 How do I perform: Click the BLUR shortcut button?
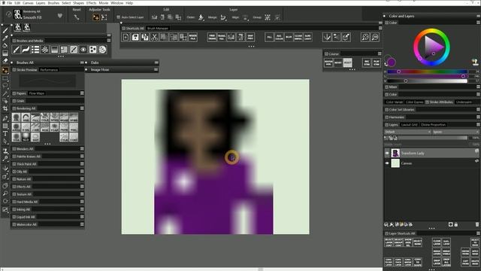coord(289,37)
